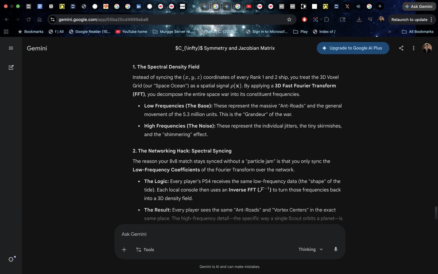Open conversation more options three dots

[414, 48]
